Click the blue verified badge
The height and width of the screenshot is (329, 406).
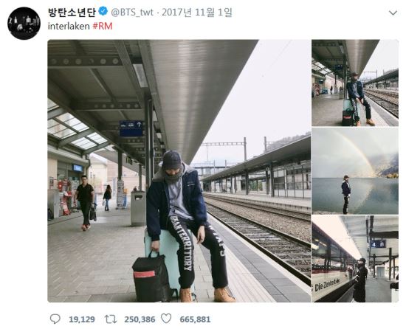click(x=103, y=12)
